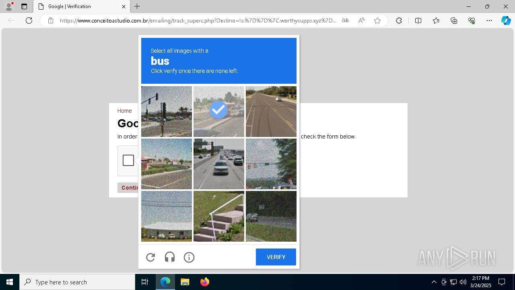515x290 pixels.
Task: Open volume control in tray
Action: (x=463, y=282)
